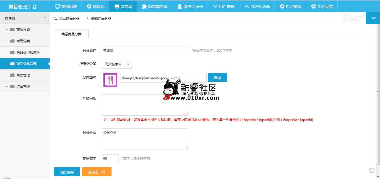Viewport: 380px width, 179px height.
Task: Click the 微网站 gear icon
Action: (89, 6)
